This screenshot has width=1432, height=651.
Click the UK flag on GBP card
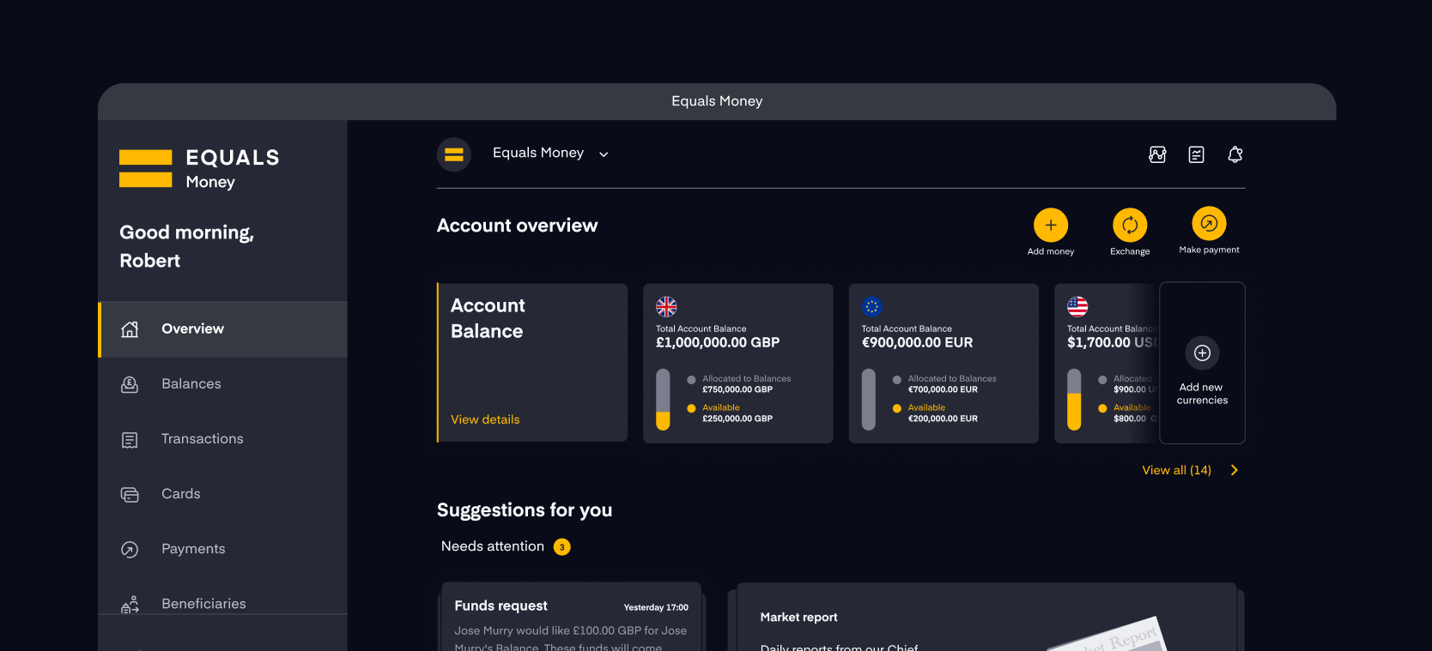(666, 306)
